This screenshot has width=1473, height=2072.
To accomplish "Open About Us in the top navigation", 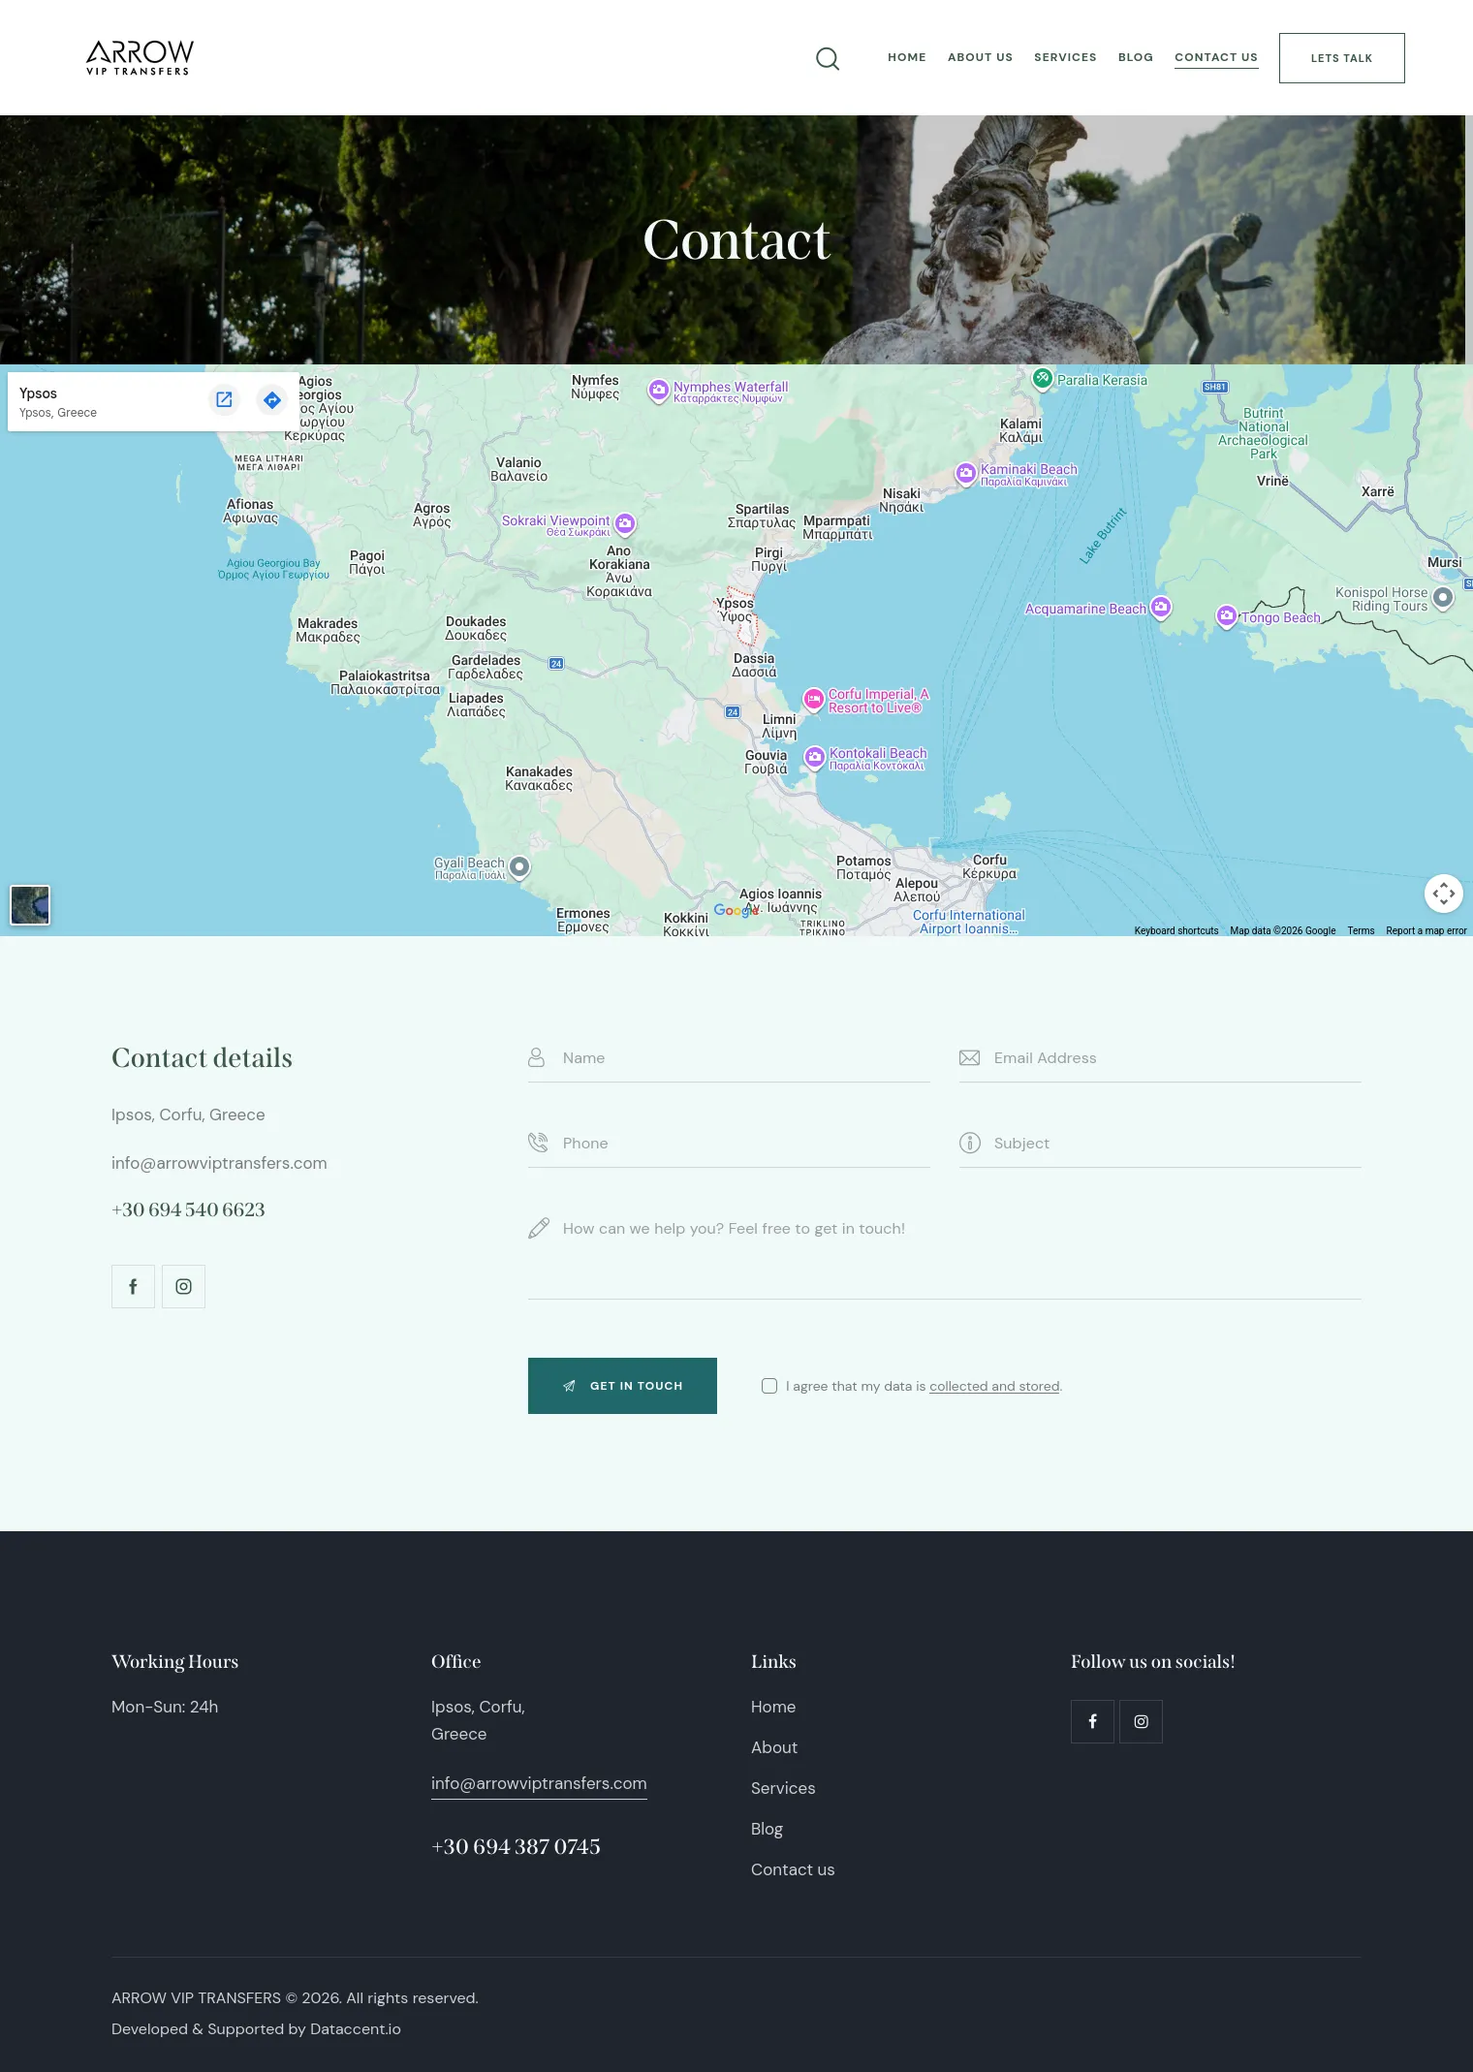I will [x=980, y=58].
